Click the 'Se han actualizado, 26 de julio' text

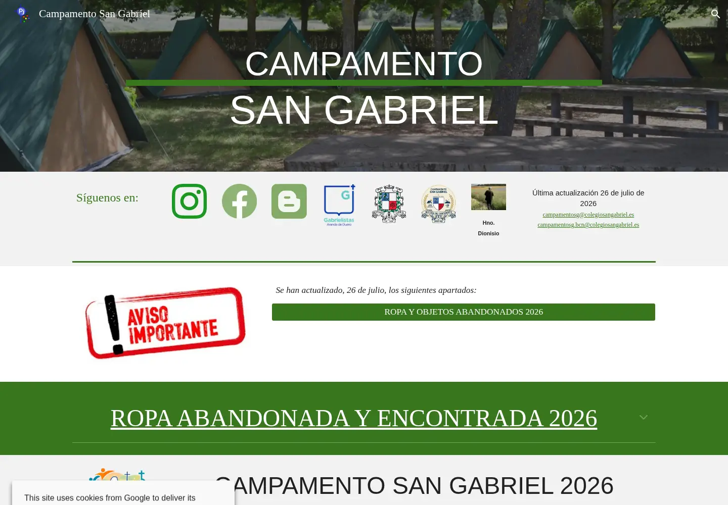(376, 290)
